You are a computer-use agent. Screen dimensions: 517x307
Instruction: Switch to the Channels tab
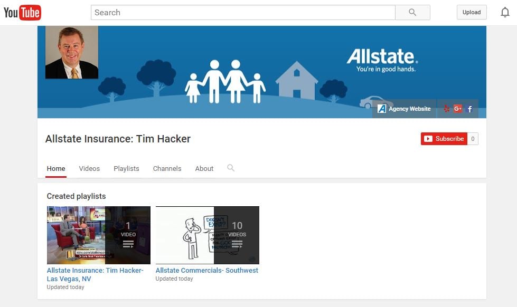pyautogui.click(x=167, y=169)
